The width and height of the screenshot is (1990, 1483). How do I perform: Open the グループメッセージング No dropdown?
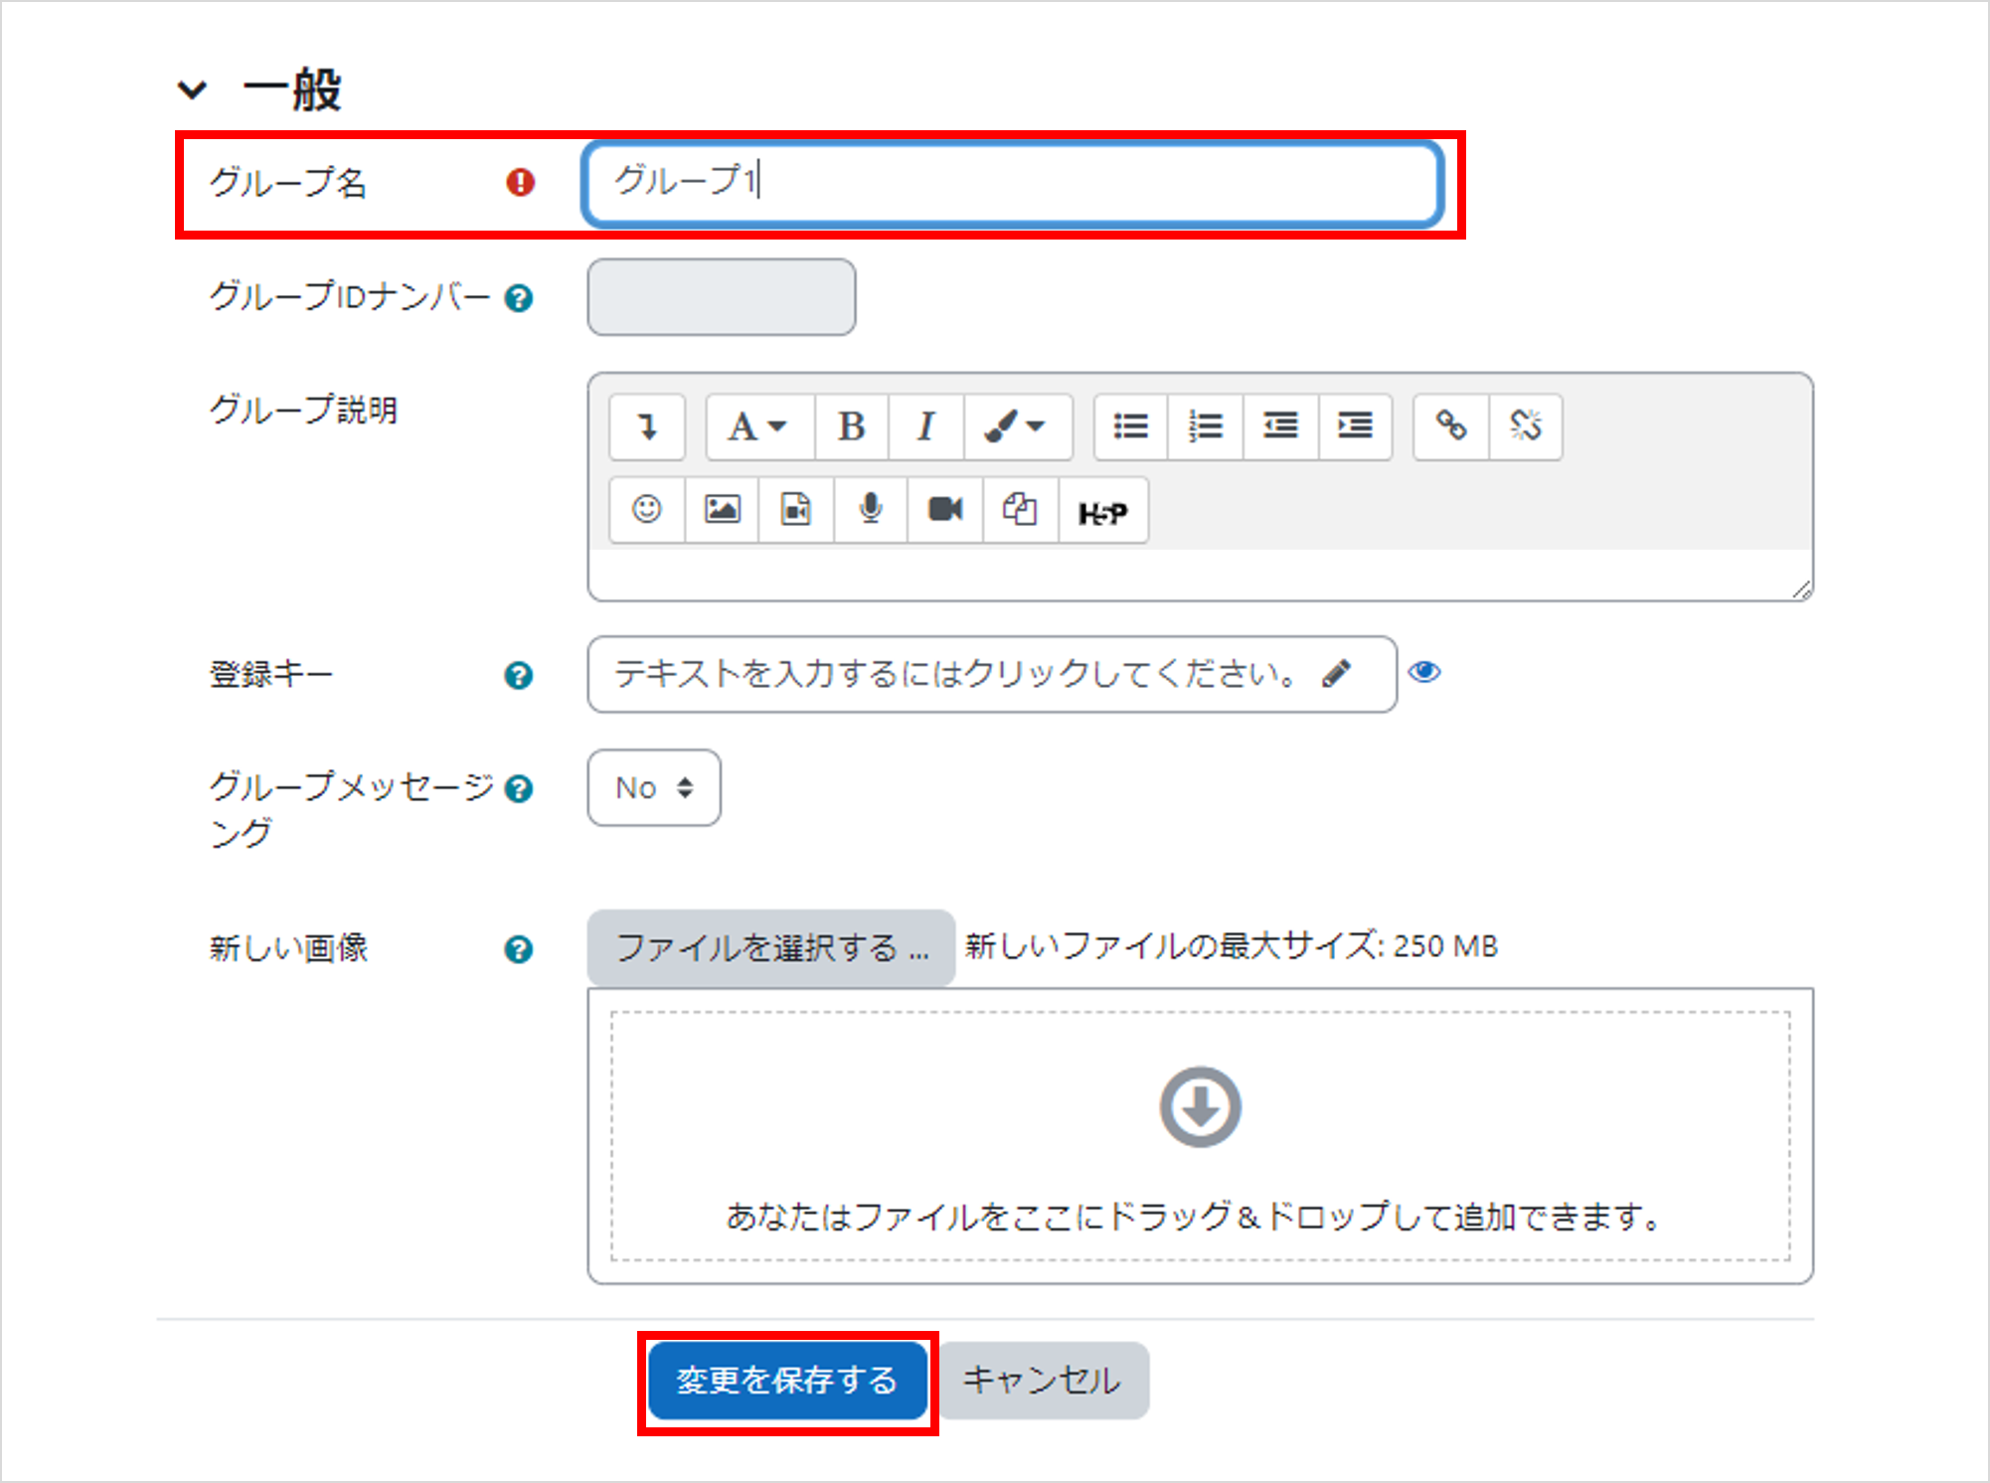click(x=654, y=788)
